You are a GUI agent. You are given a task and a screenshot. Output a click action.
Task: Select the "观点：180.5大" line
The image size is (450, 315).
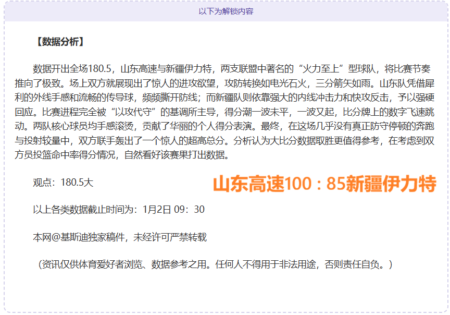coord(63,183)
